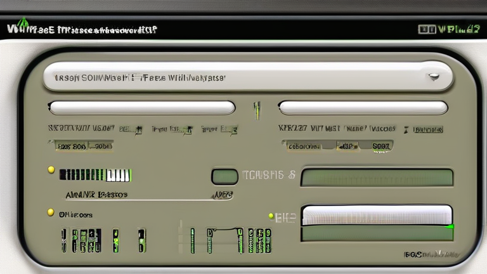Switch to the S0B3 tab
The height and width of the screenshot is (274, 487).
tap(380, 146)
